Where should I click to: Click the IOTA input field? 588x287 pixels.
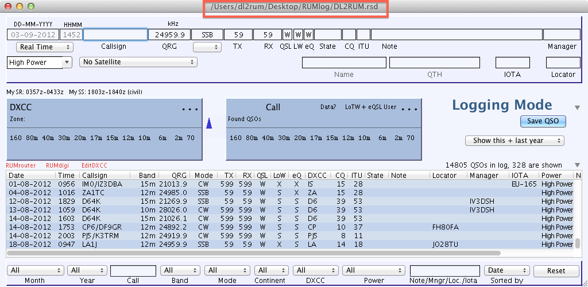pos(513,63)
